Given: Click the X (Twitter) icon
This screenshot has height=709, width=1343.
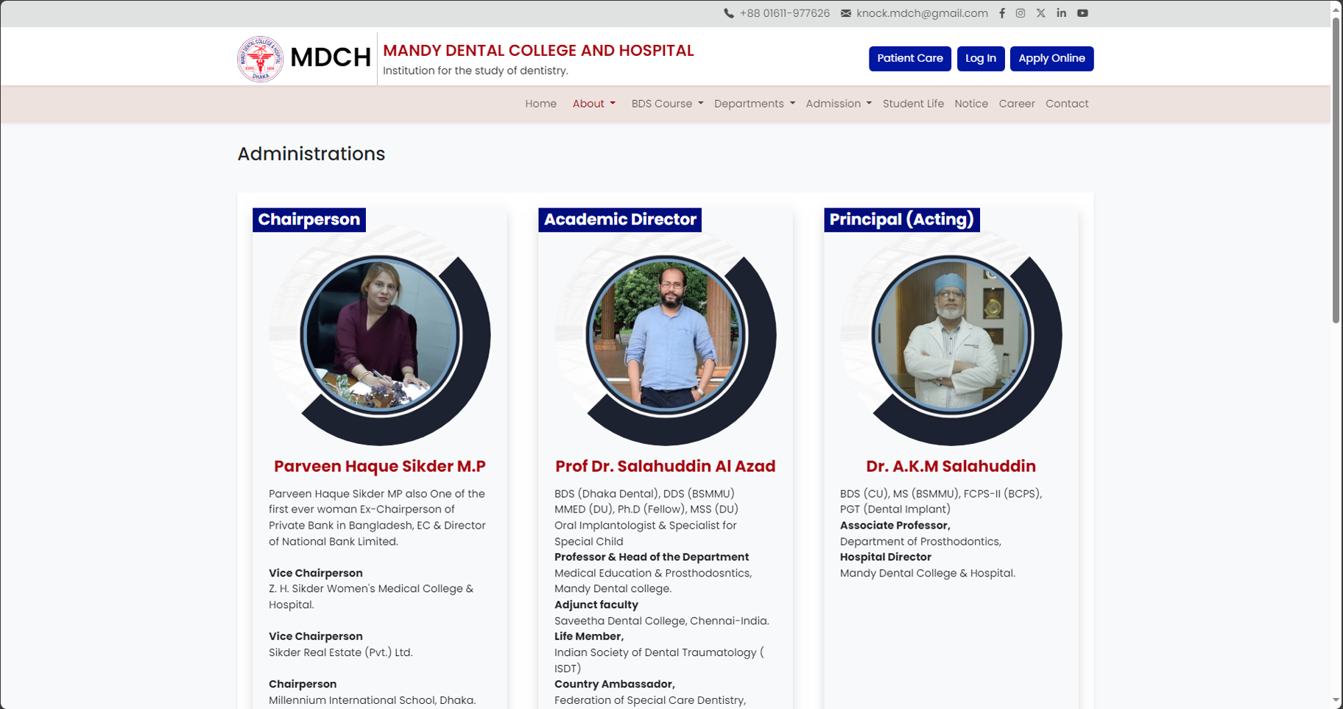Looking at the screenshot, I should [x=1040, y=13].
